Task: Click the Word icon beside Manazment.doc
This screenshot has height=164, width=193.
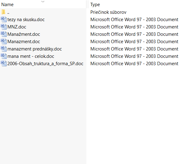Action: click(3, 41)
